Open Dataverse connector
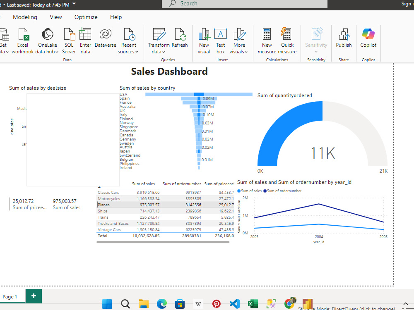 (105, 38)
